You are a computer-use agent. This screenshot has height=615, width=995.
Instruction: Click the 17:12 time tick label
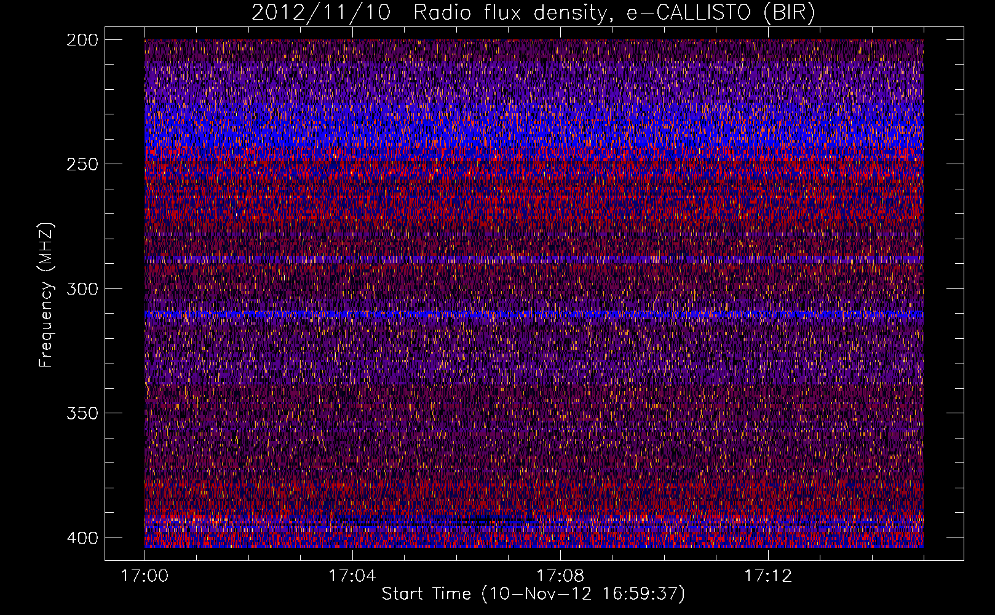[768, 576]
